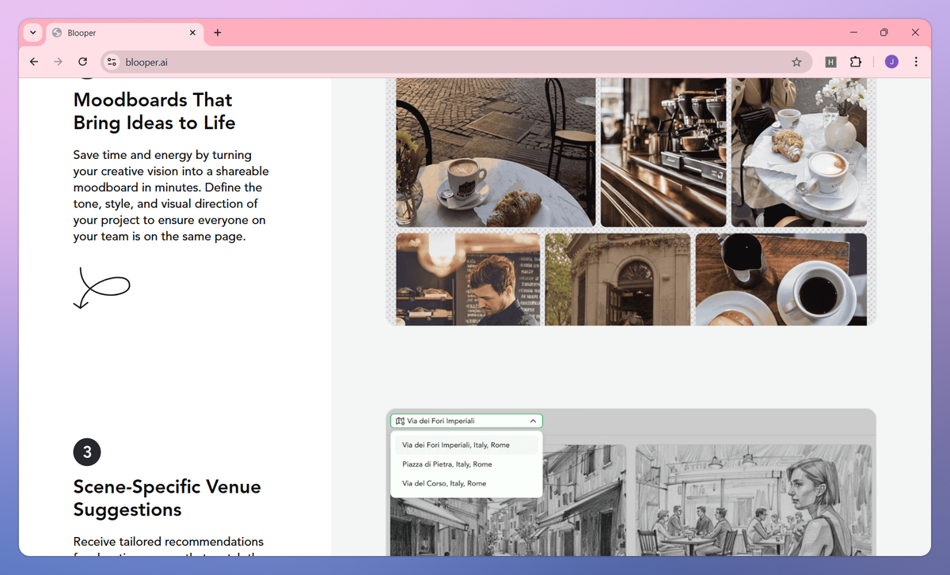This screenshot has width=950, height=575.
Task: Click the white flowers cafe table image
Action: (x=799, y=152)
